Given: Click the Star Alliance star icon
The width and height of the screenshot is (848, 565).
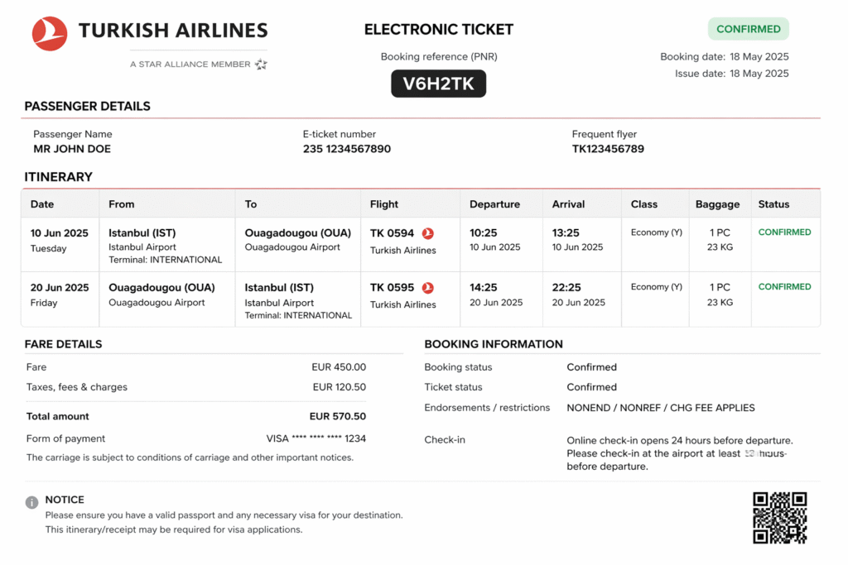Looking at the screenshot, I should tap(261, 64).
